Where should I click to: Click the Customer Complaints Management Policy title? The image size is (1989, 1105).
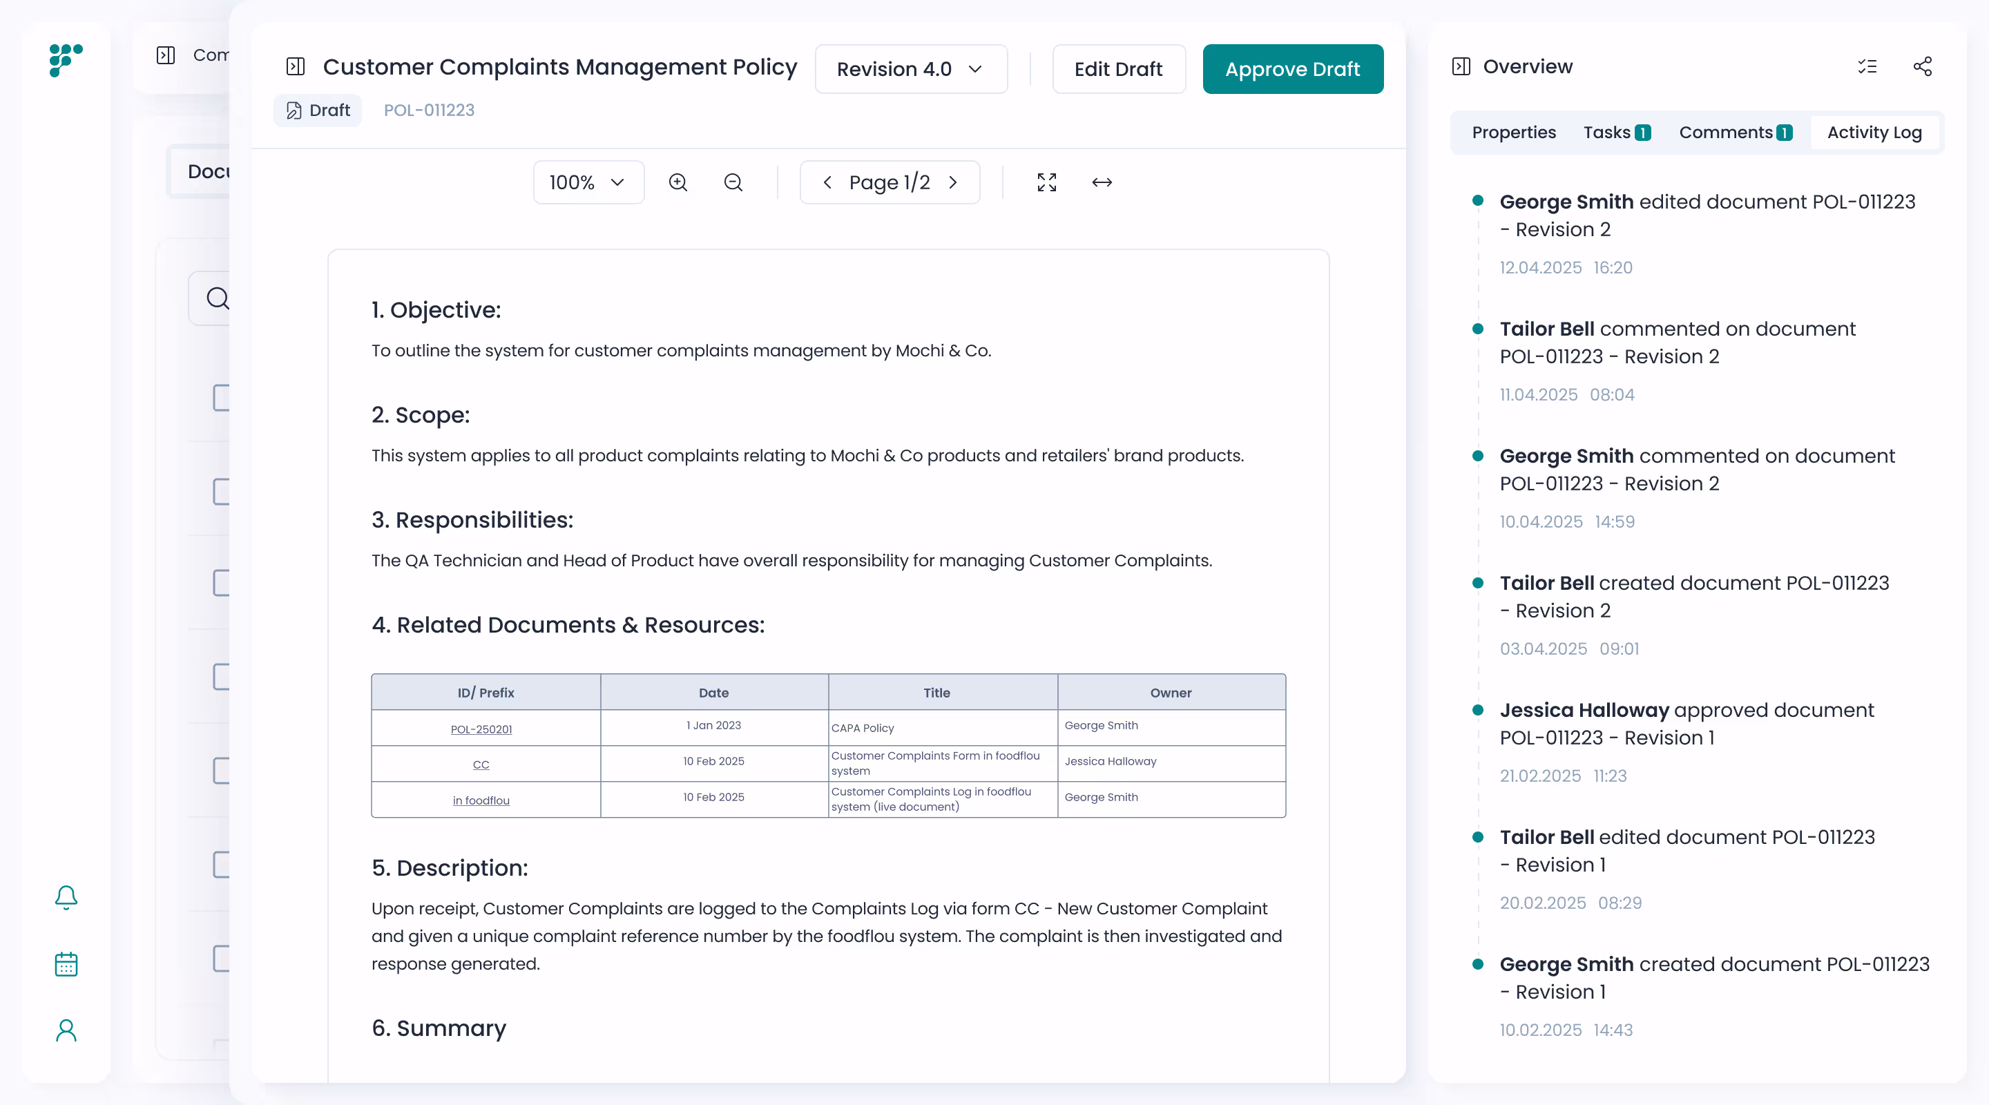(x=560, y=67)
